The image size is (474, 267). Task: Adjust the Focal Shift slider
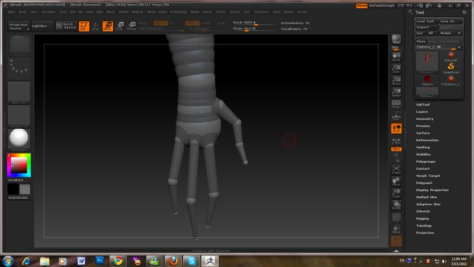pos(254,23)
